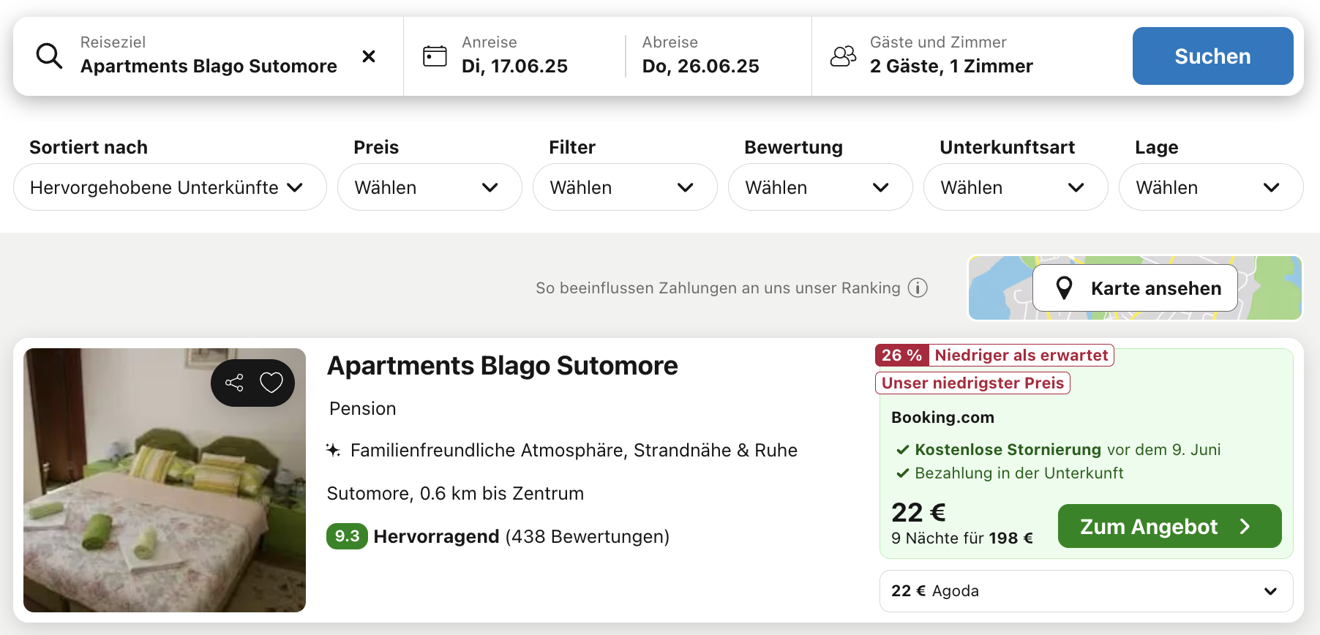
Task: Open ranking info circle icon
Action: pyautogui.click(x=918, y=288)
